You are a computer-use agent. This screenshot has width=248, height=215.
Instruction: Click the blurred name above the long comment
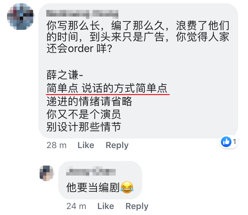pos(82,14)
